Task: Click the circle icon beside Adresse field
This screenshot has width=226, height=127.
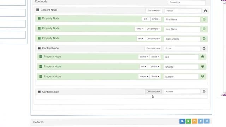Action: [x=204, y=91]
